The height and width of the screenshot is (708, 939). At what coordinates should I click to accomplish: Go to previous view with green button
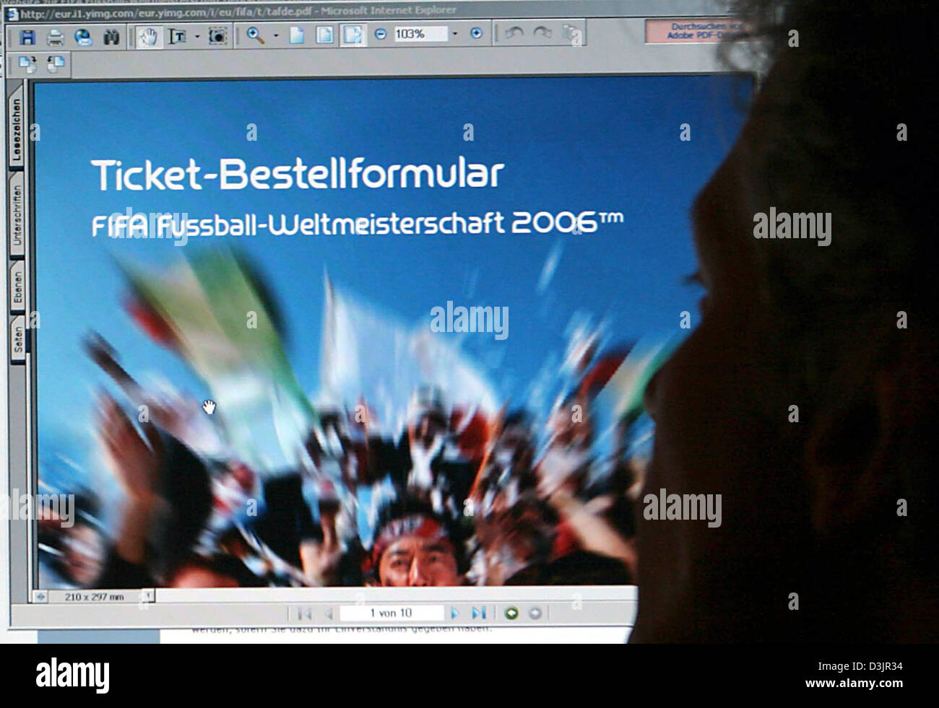[x=511, y=613]
